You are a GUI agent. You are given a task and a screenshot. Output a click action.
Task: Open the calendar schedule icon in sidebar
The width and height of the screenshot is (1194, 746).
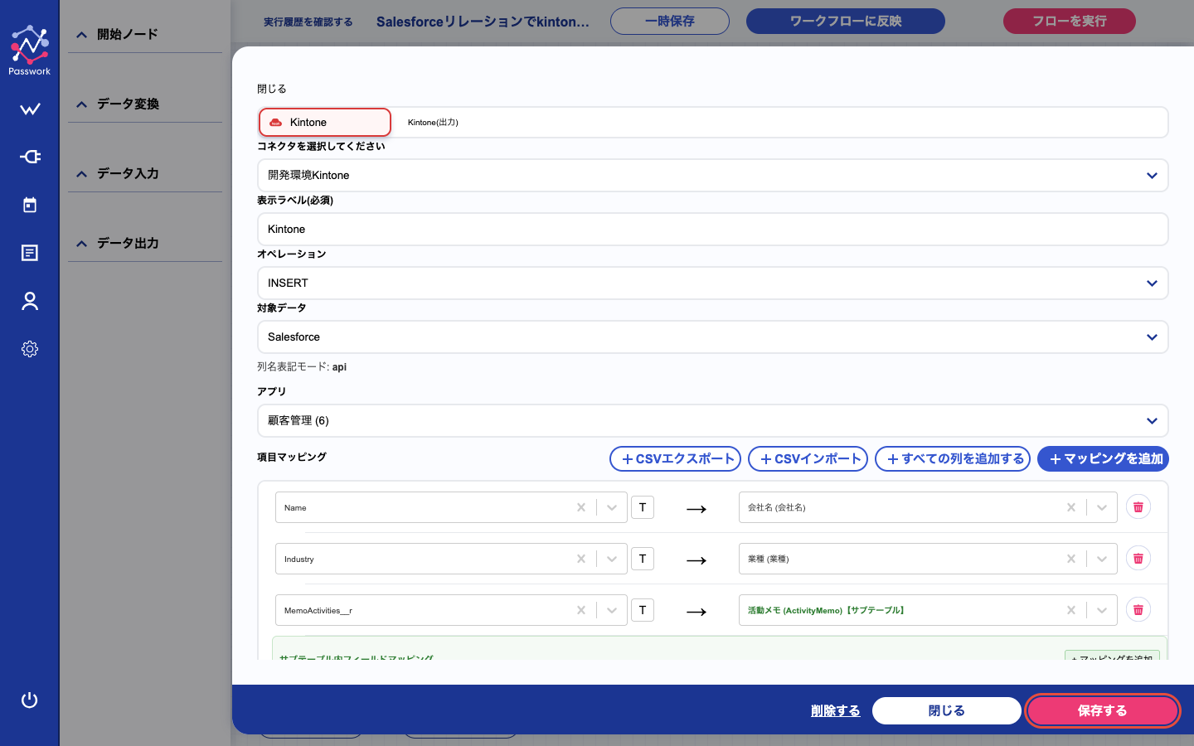[30, 205]
